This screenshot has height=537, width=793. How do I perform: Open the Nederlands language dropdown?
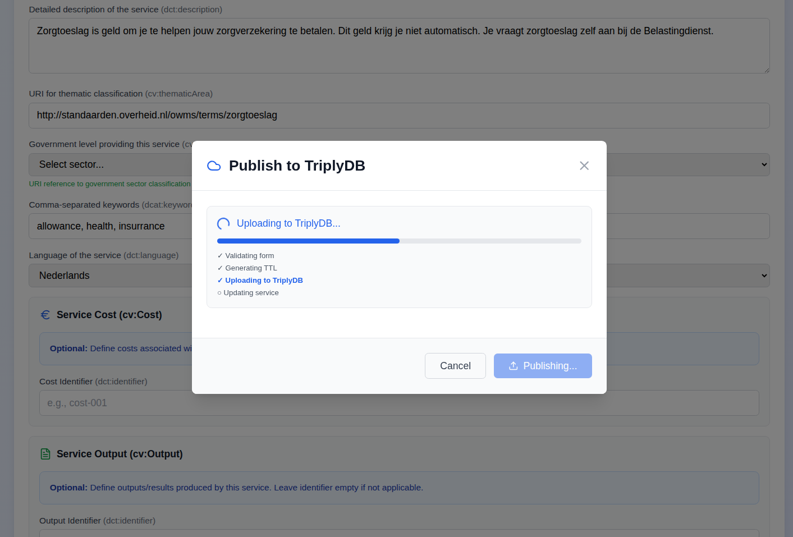(x=112, y=275)
